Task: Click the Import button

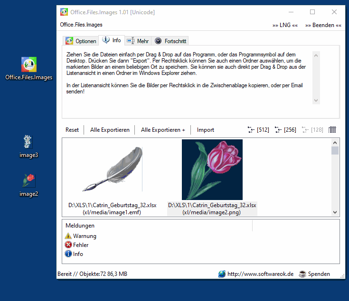Action: click(206, 130)
